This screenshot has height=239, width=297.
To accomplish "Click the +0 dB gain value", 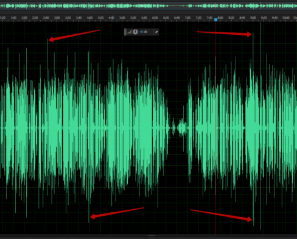I will coord(143,32).
